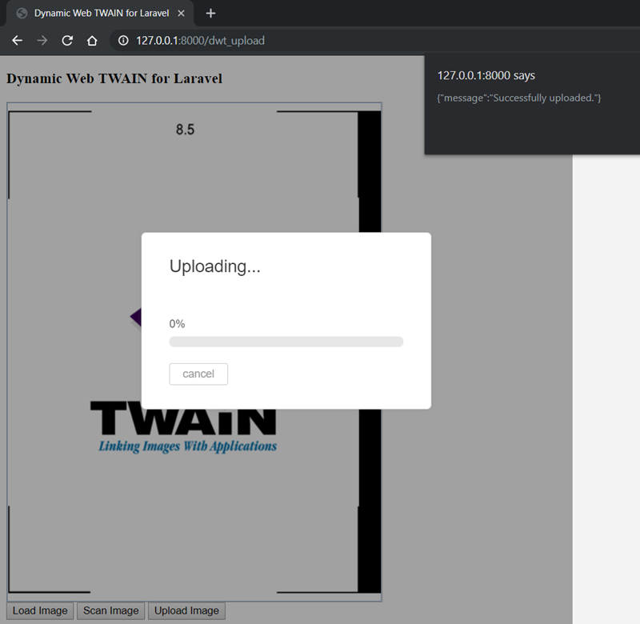Click the upload progress bar
This screenshot has width=640, height=624.
[286, 342]
